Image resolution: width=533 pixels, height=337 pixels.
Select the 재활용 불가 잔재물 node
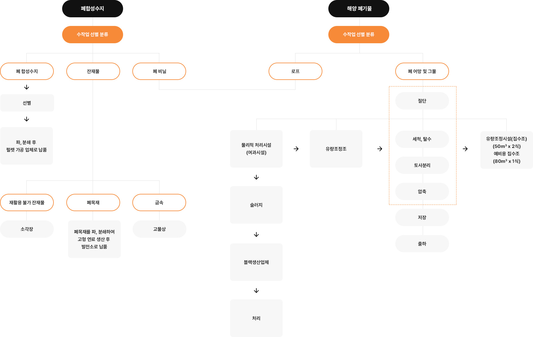click(x=27, y=202)
